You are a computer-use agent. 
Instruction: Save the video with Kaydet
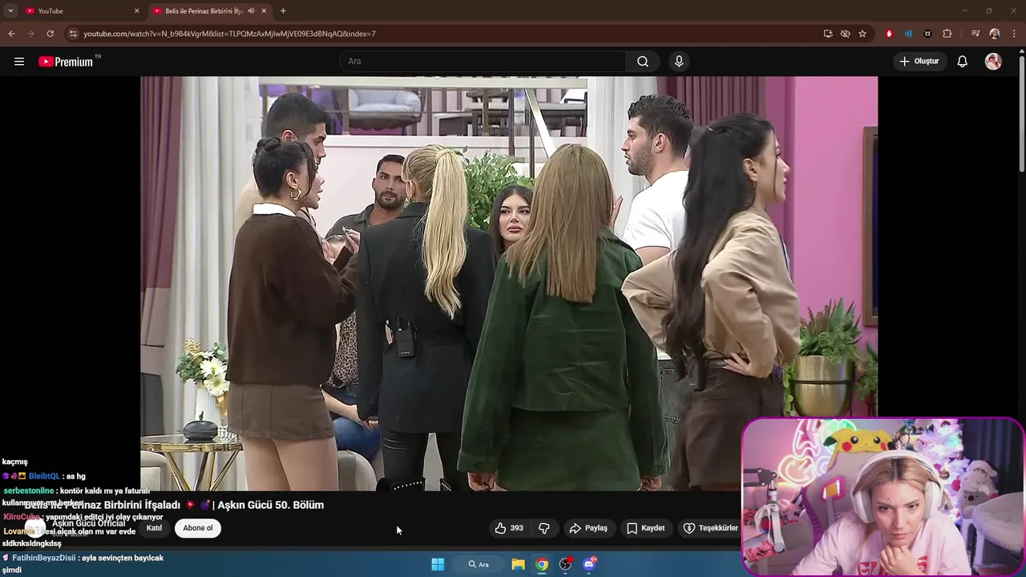coord(645,528)
